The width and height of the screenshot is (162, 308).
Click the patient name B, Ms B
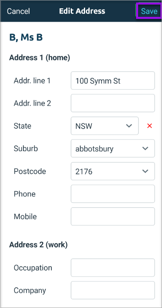(26, 37)
